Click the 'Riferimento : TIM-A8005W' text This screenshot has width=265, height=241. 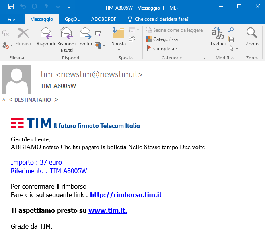(49, 171)
